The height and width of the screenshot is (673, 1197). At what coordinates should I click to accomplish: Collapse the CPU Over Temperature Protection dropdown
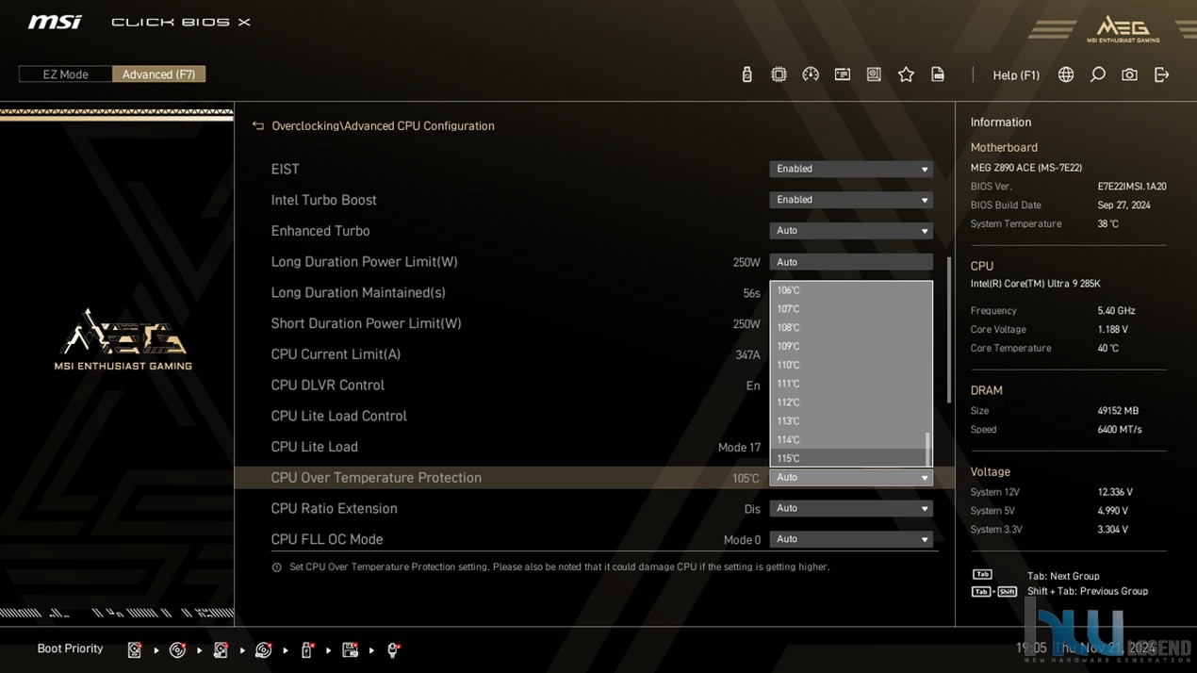[x=851, y=478]
